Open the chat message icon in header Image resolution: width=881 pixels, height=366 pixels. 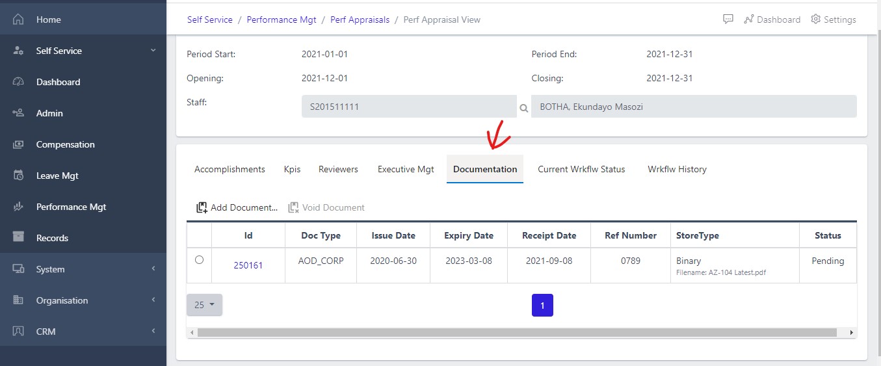(728, 20)
